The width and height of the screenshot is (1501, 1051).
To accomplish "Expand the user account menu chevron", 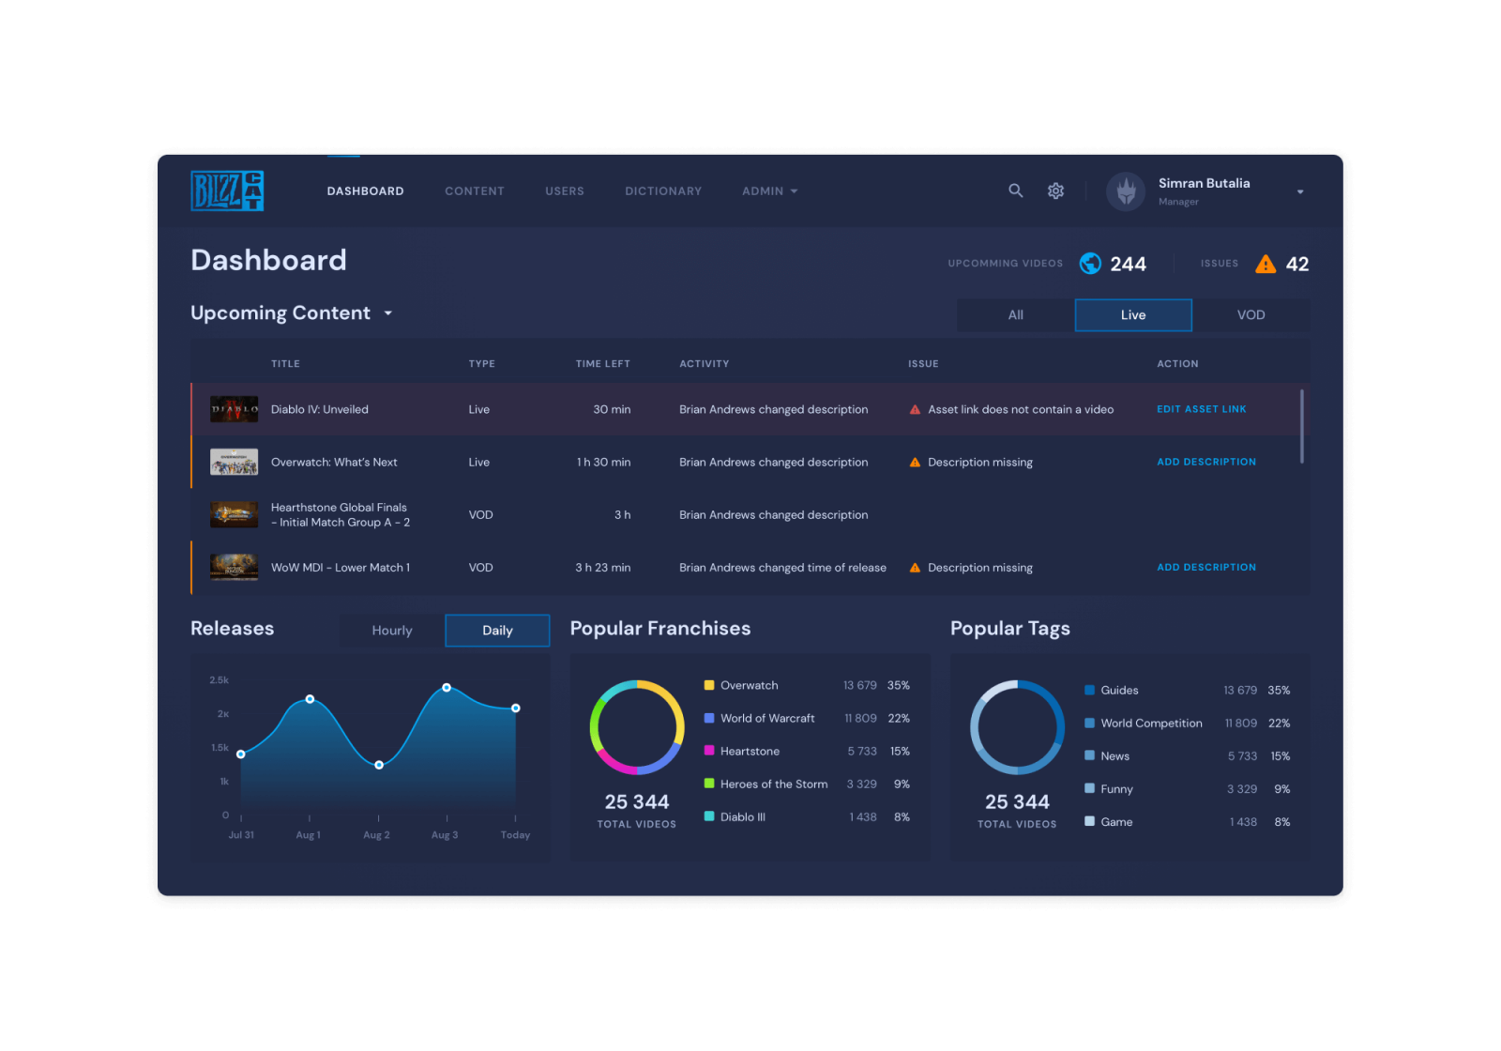I will coord(1300,191).
